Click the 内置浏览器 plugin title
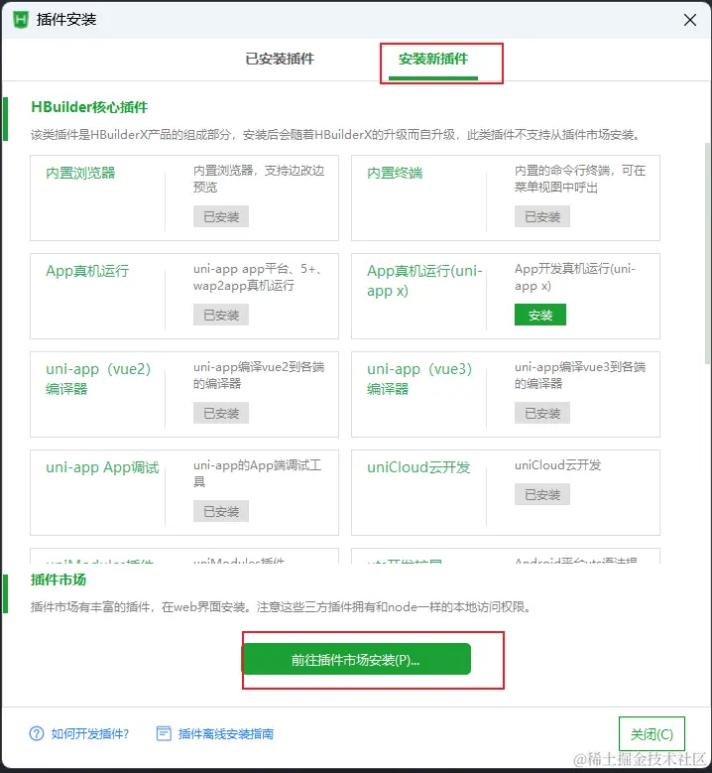The image size is (712, 773). pyautogui.click(x=80, y=173)
